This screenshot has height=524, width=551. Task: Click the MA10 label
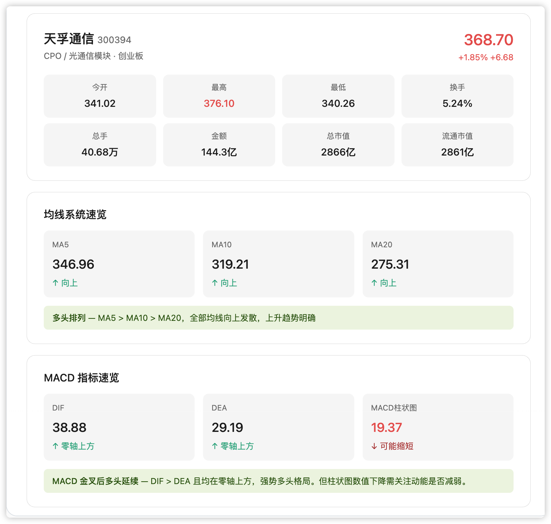point(222,245)
